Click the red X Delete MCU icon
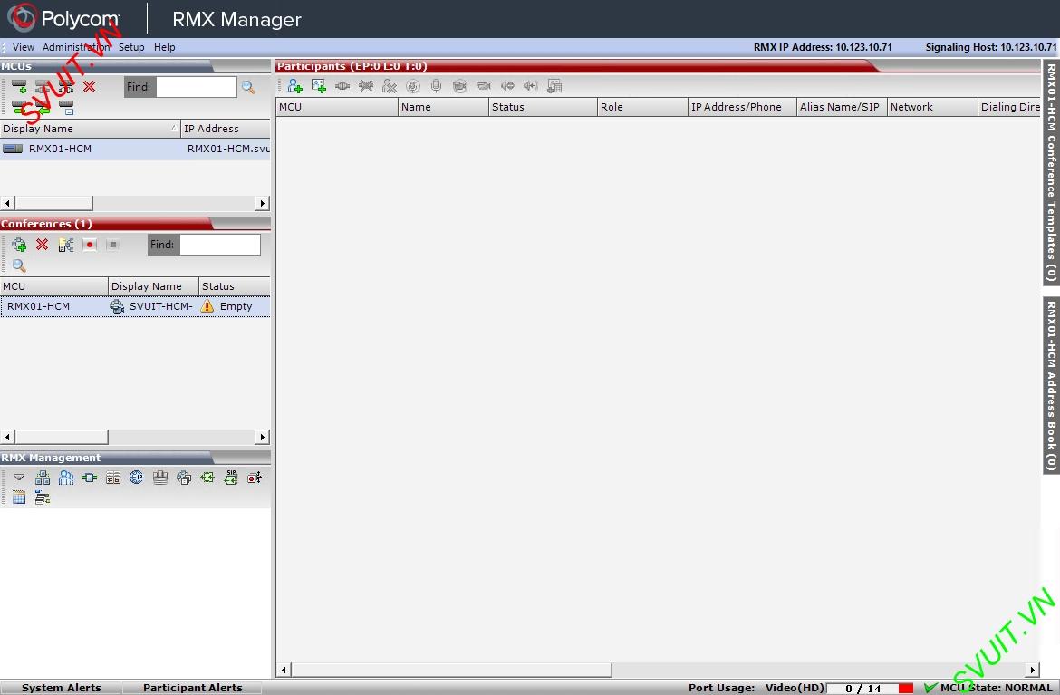 click(89, 87)
